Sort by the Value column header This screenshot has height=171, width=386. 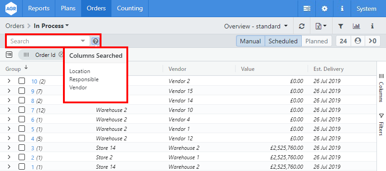click(x=248, y=69)
